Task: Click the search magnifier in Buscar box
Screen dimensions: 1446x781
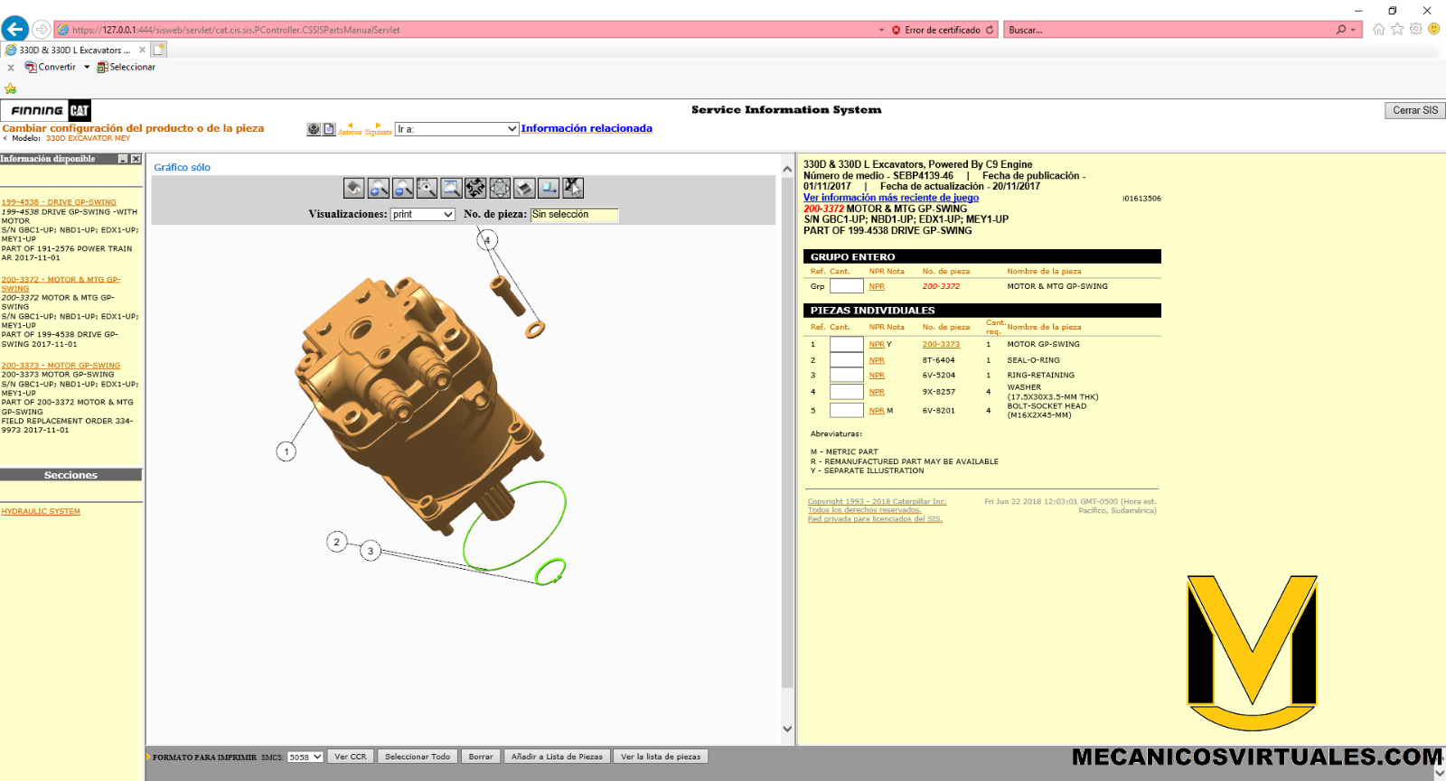Action: (x=1341, y=30)
